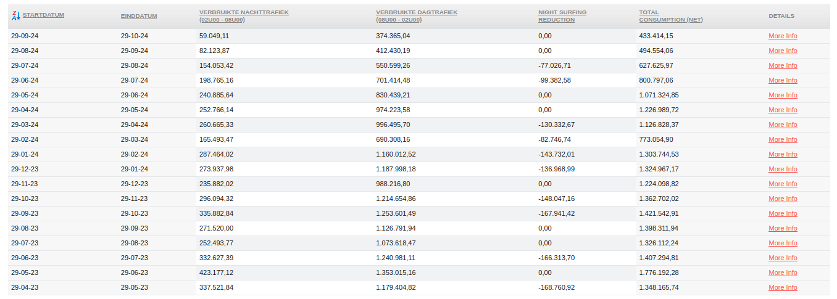
Task: Open More Info for period starting 29-04-23
Action: [783, 287]
